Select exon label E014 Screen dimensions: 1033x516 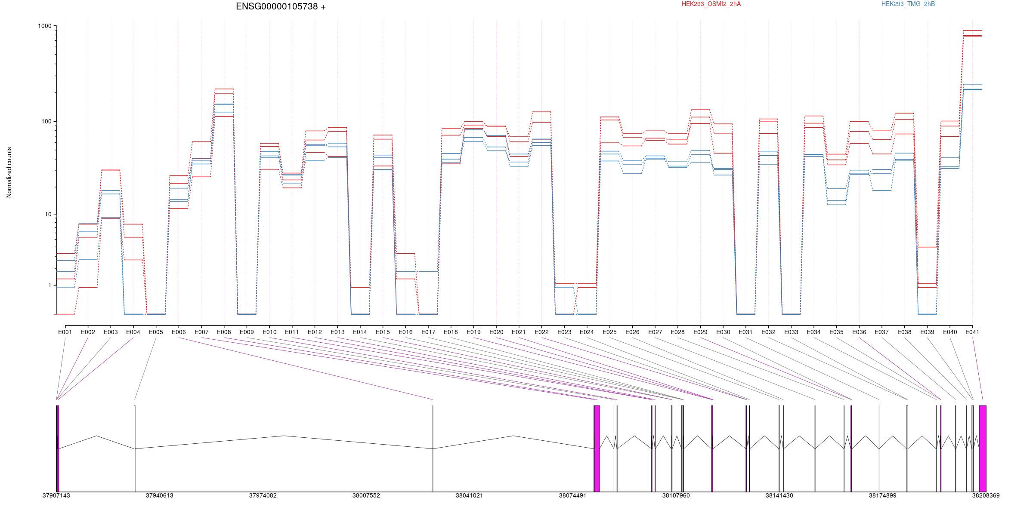[x=360, y=332]
